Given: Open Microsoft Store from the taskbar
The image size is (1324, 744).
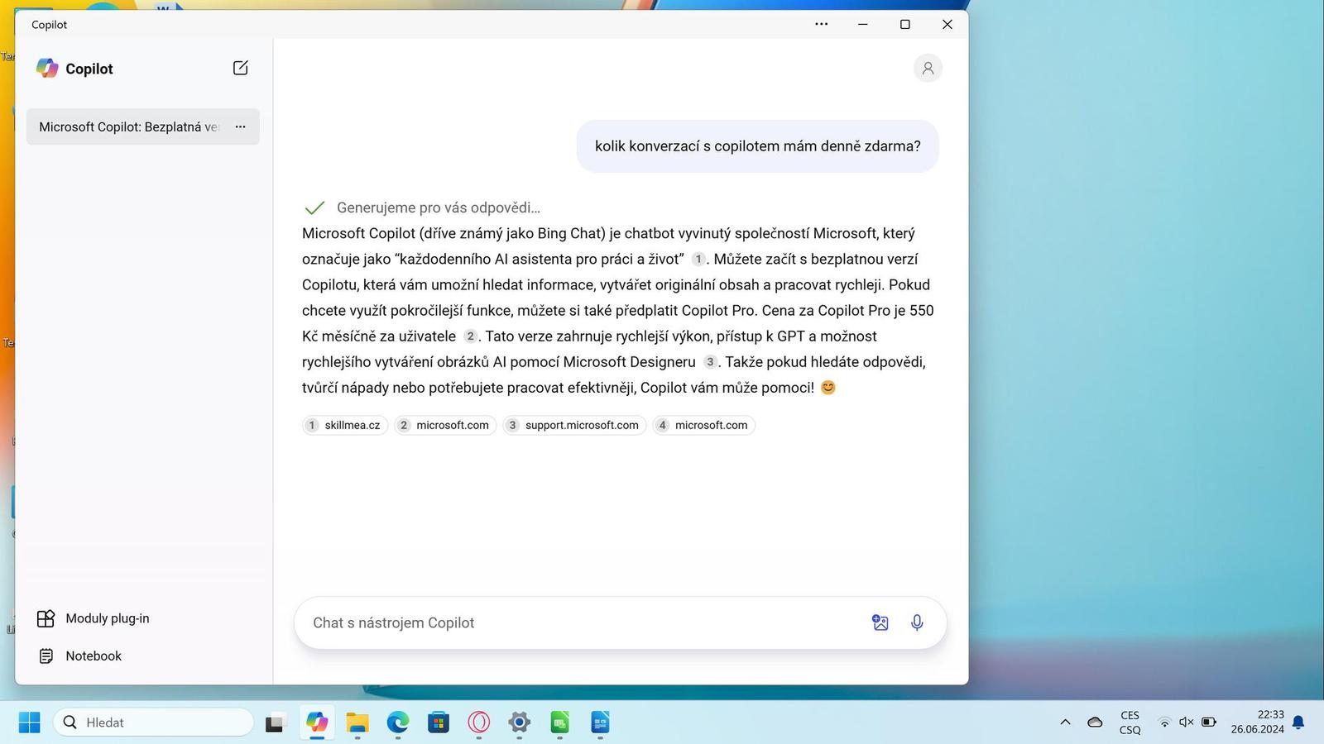Looking at the screenshot, I should point(438,723).
